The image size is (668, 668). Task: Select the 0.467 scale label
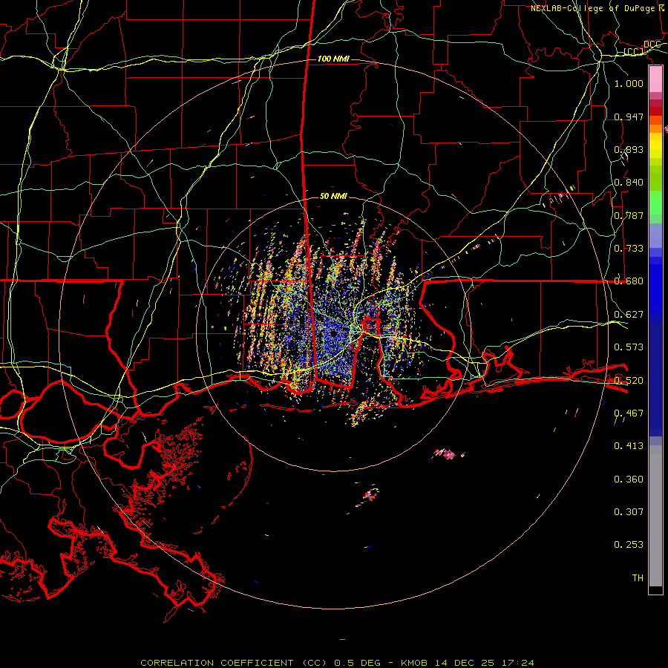click(629, 413)
